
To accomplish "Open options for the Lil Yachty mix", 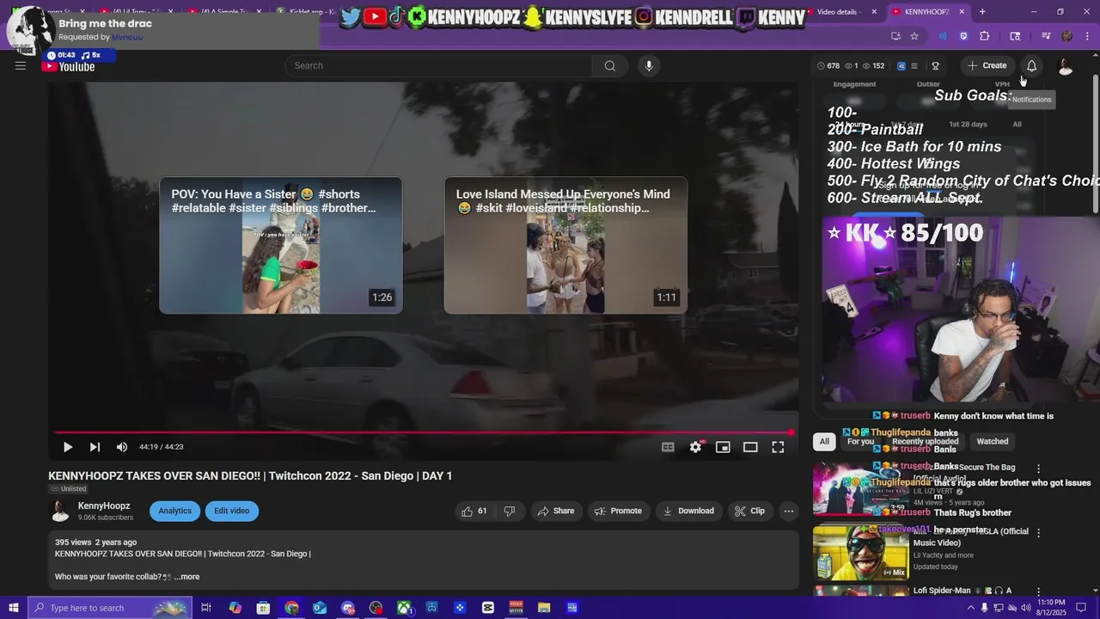I will point(1038,533).
